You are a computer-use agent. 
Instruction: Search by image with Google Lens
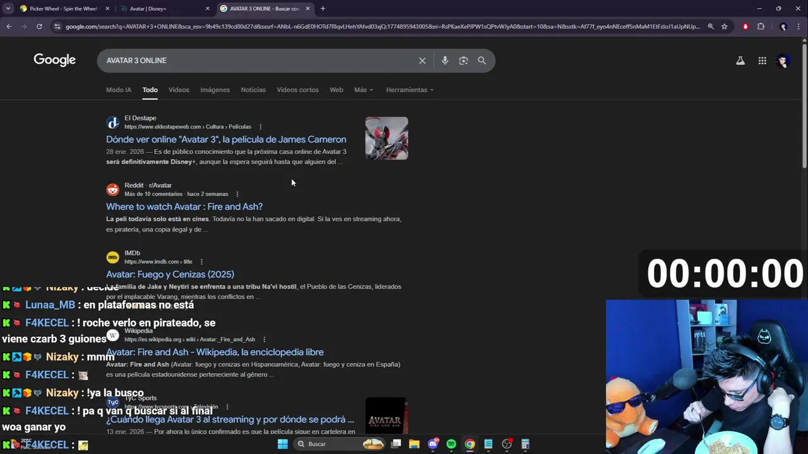[463, 61]
